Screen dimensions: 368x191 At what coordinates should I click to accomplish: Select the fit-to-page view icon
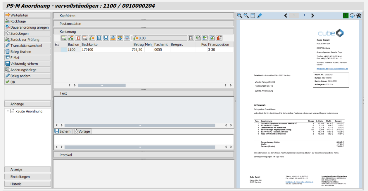252,15
